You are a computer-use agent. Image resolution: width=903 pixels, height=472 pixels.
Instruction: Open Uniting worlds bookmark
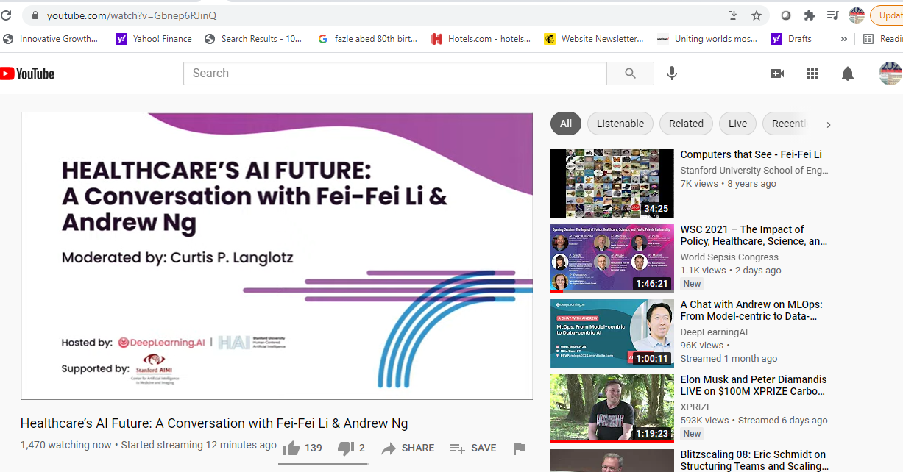coord(707,39)
